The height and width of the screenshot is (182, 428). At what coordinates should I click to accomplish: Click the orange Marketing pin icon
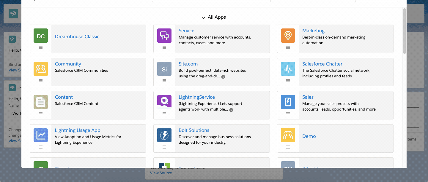coord(288,36)
